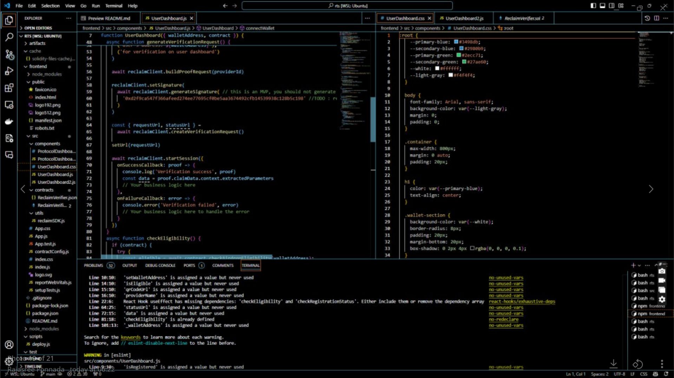
Task: Open Accounts icon in activity bar
Action: (x=9, y=345)
